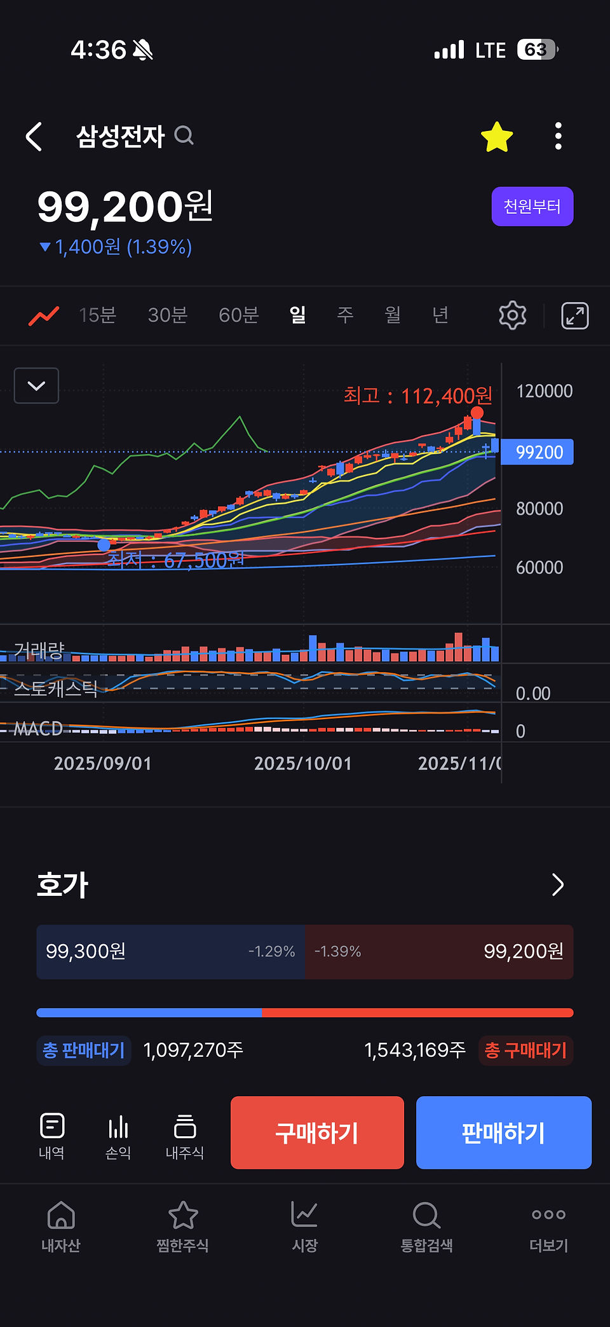
Task: Tap 1,543,169주 buy waiting volume
Action: pos(415,1050)
